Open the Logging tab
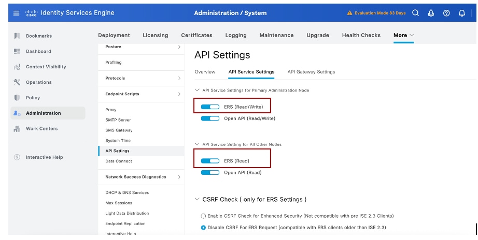Screen dimensions: 478x240 point(236,35)
